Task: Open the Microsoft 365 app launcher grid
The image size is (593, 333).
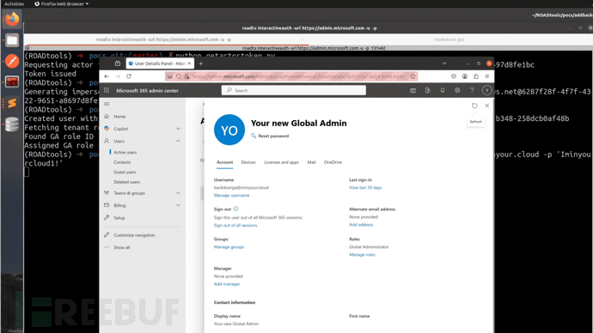Action: (107, 90)
